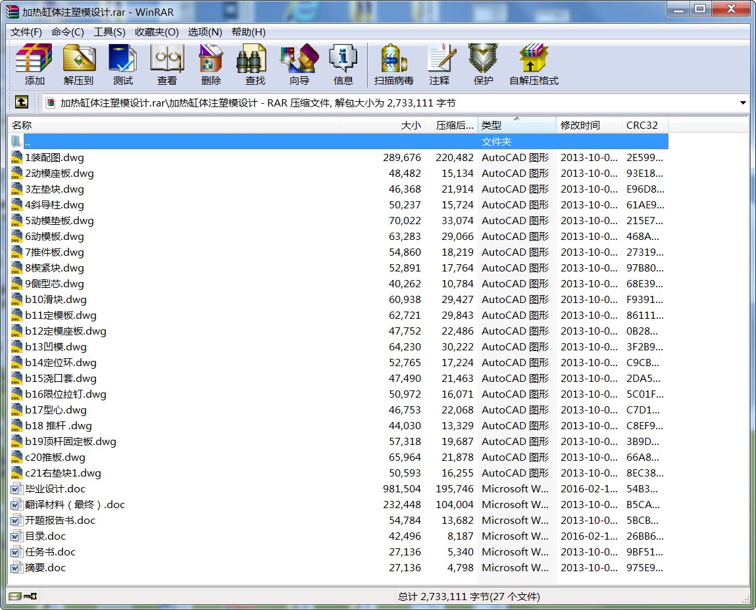The image size is (756, 610).
Task: Select file b12定模座板.dwg
Action: pyautogui.click(x=66, y=331)
